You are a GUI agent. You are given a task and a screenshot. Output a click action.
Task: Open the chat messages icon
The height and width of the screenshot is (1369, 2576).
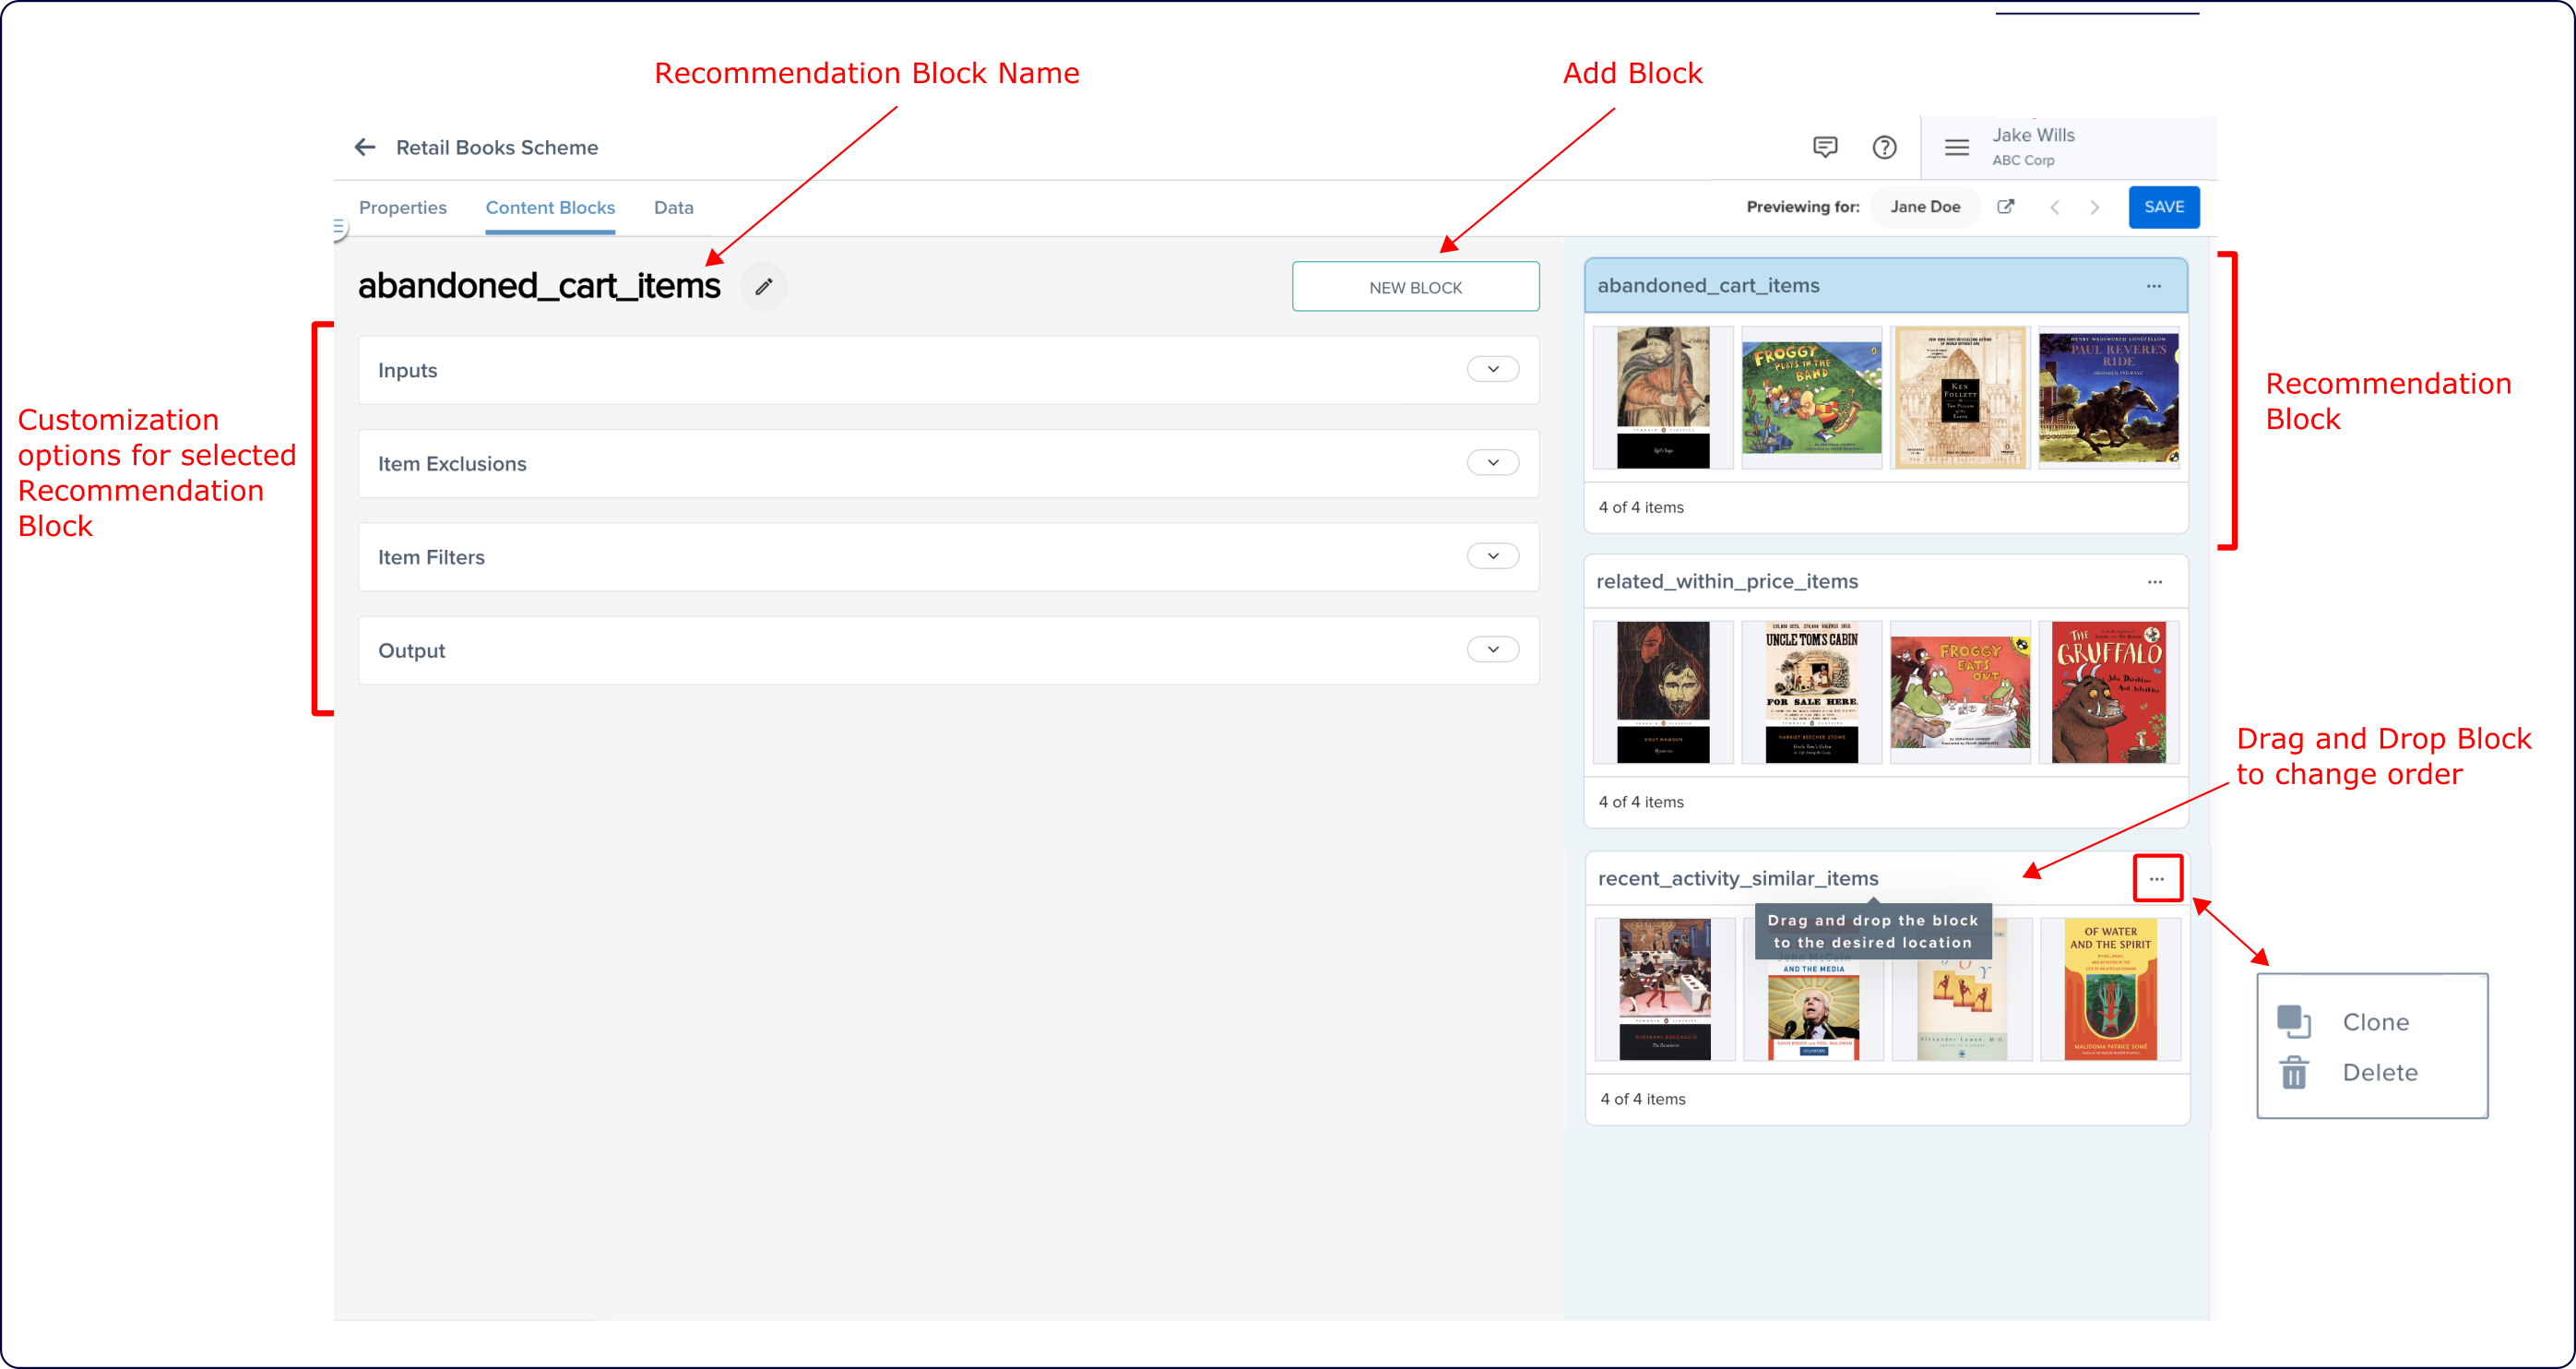pyautogui.click(x=1825, y=147)
